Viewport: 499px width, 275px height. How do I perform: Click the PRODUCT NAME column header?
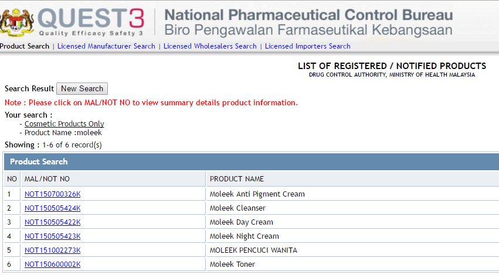click(x=237, y=179)
